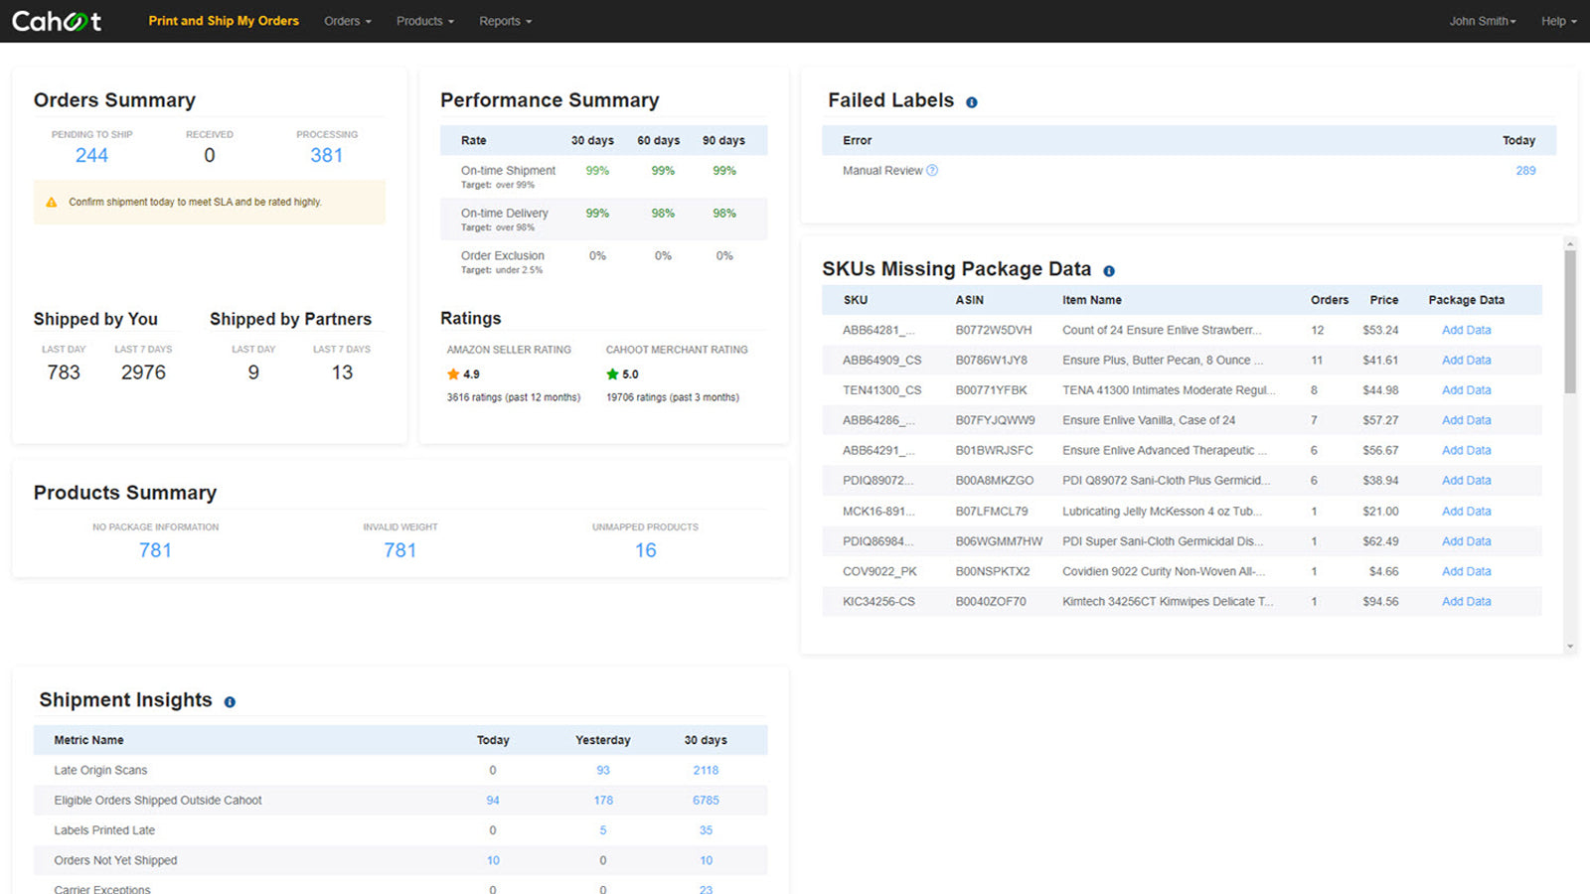Expand the Help dropdown menu
Viewport: 1590px width, 894px height.
[x=1556, y=21]
